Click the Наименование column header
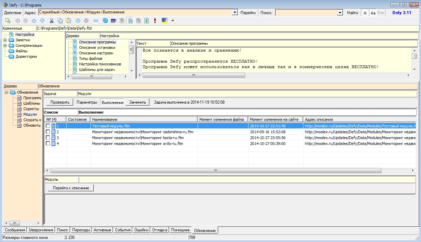 click(144, 119)
